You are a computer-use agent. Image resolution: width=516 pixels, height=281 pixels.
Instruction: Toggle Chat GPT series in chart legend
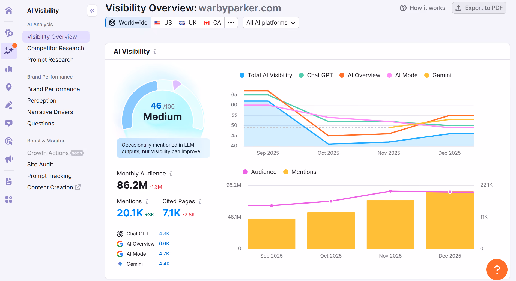[x=316, y=75]
